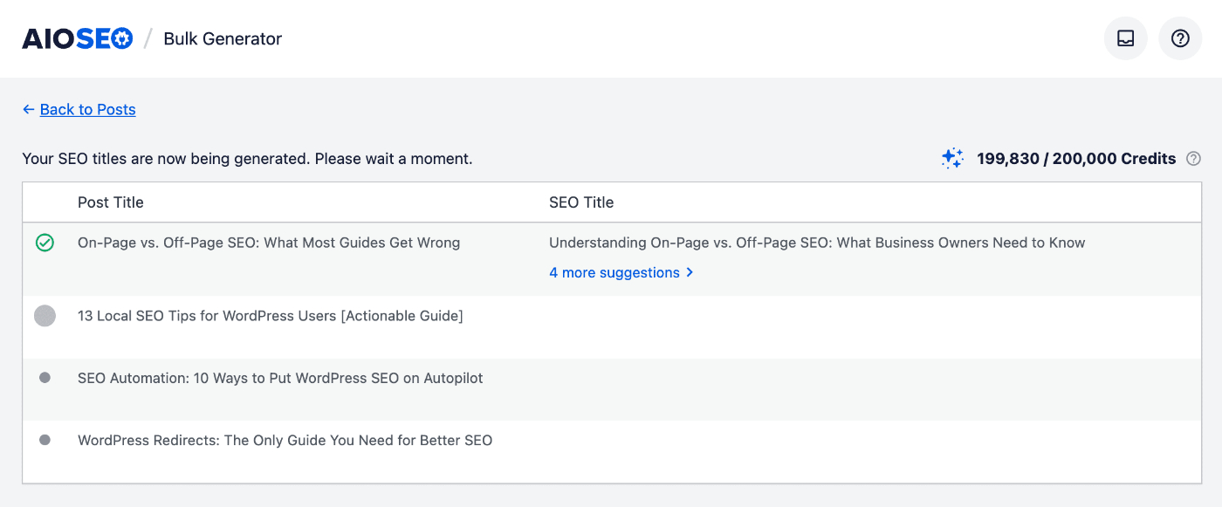Click the status dot for the SEO Automation post
The image size is (1222, 507).
(45, 378)
